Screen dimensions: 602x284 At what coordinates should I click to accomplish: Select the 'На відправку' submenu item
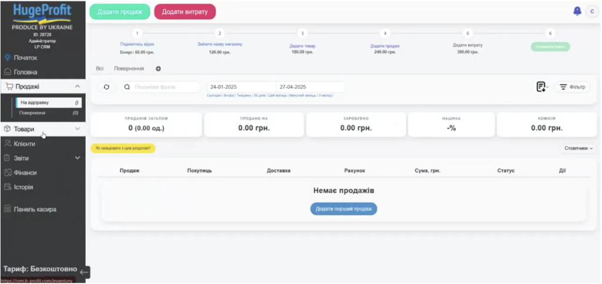pyautogui.click(x=48, y=103)
